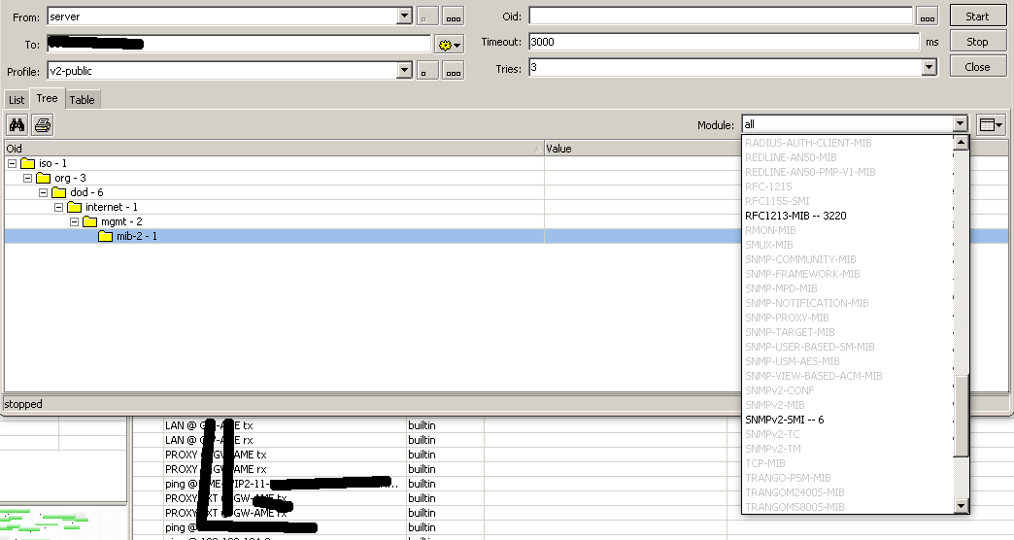Click the Stop button
This screenshot has width=1014, height=540.
coord(977,42)
